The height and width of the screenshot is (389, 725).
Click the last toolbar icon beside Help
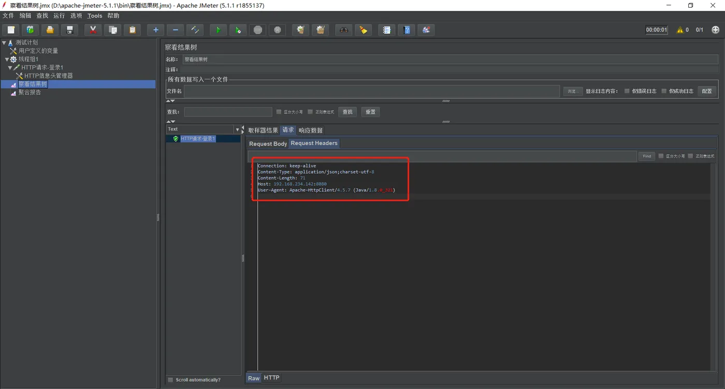tap(426, 30)
